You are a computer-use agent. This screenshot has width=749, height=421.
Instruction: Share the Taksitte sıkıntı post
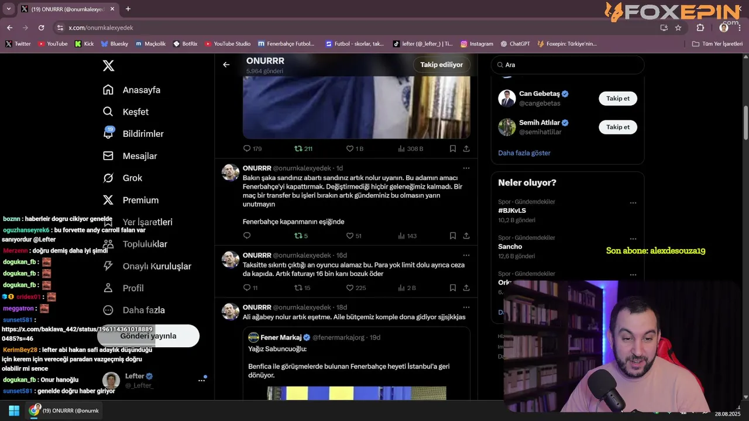(466, 288)
